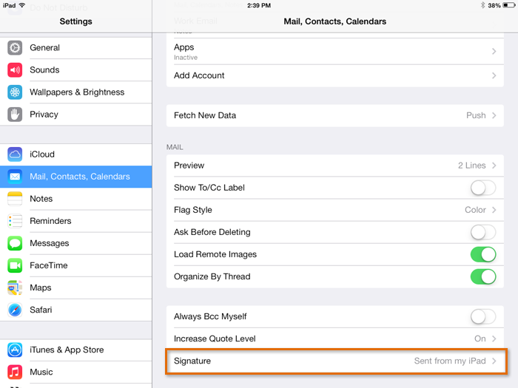
Task: Open Increase Quote Level On chevron
Action: click(x=494, y=338)
